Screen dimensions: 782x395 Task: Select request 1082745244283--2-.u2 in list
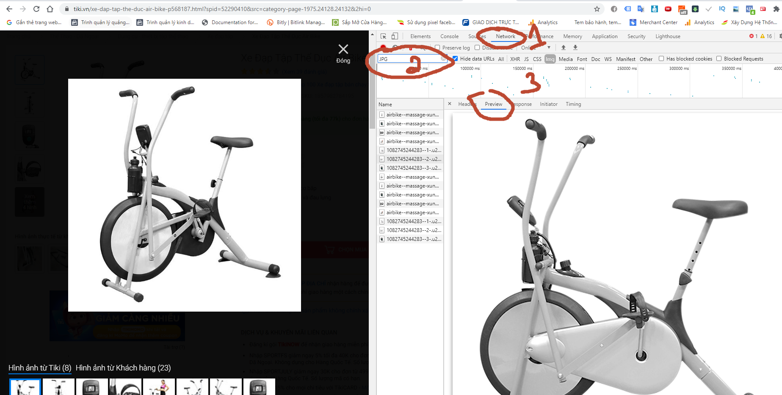pos(413,159)
